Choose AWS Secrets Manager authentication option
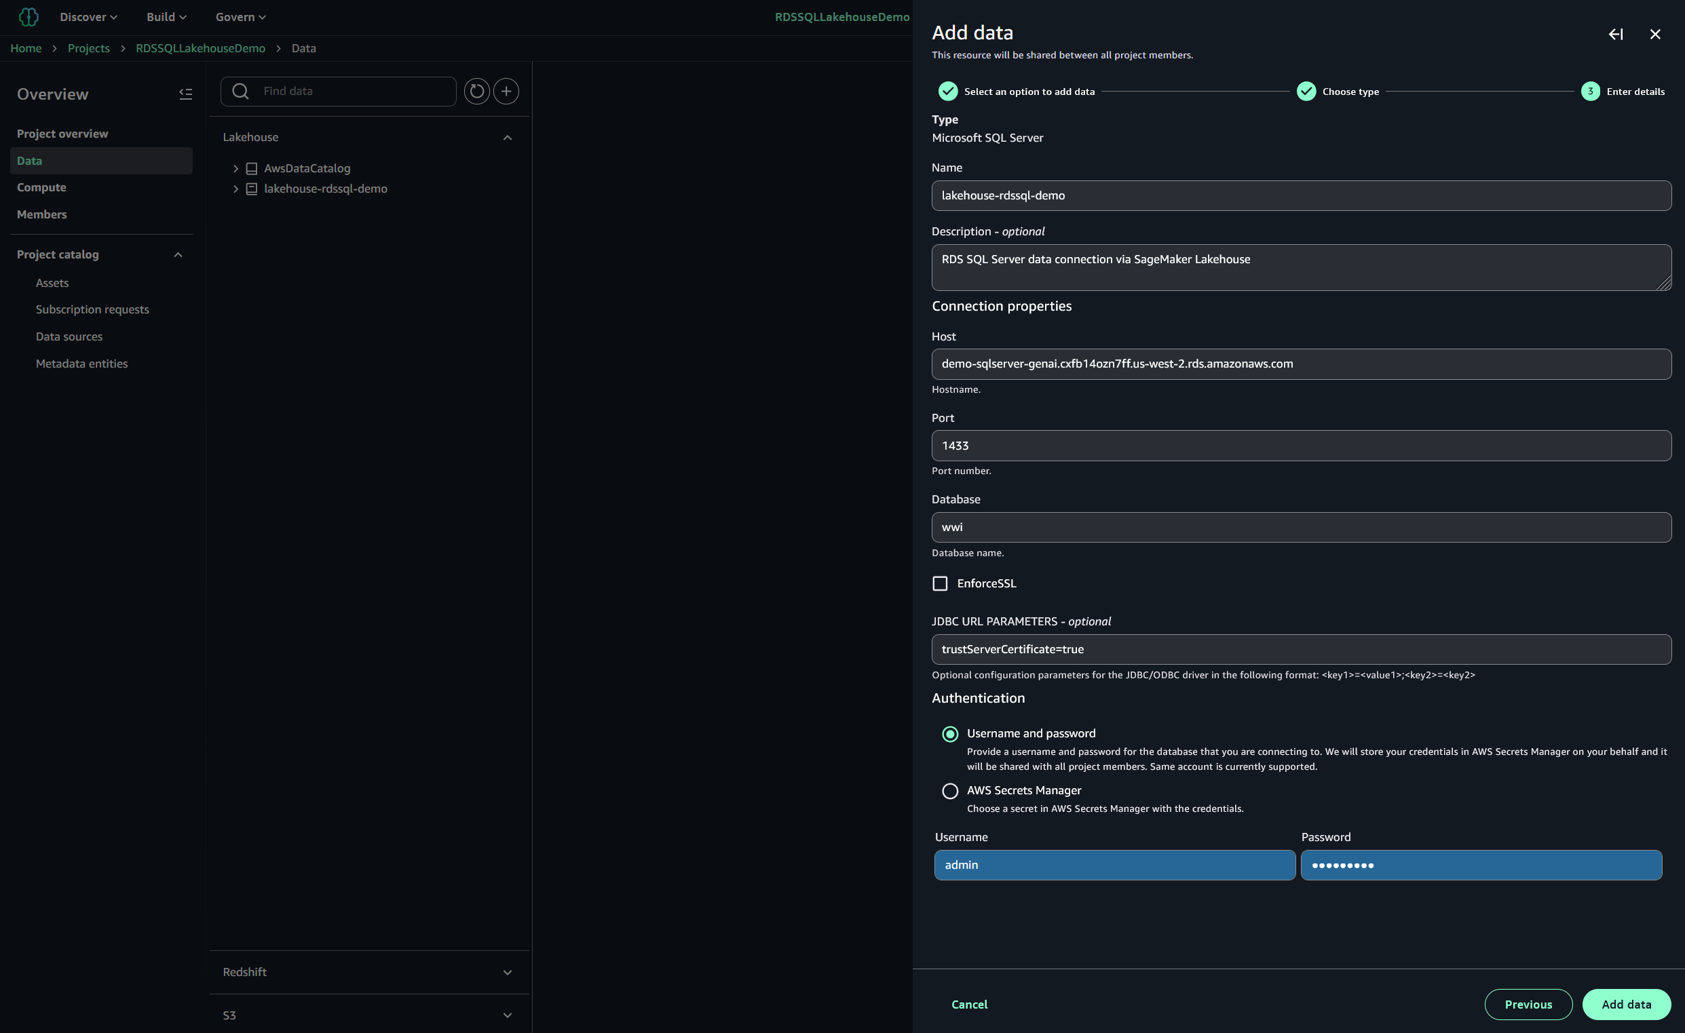The width and height of the screenshot is (1685, 1033). pyautogui.click(x=950, y=791)
